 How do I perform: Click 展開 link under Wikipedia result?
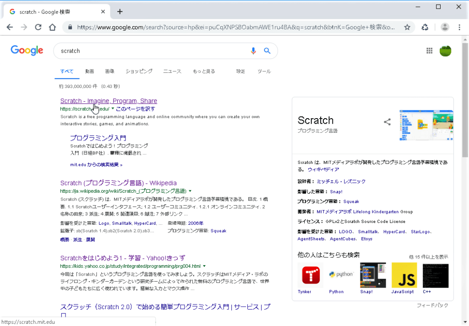[x=90, y=239]
